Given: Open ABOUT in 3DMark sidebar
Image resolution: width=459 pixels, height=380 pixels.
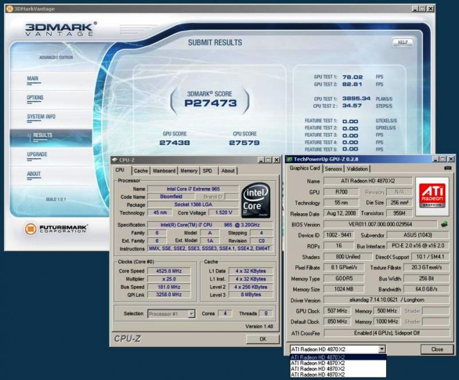Looking at the screenshot, I should click(34, 174).
